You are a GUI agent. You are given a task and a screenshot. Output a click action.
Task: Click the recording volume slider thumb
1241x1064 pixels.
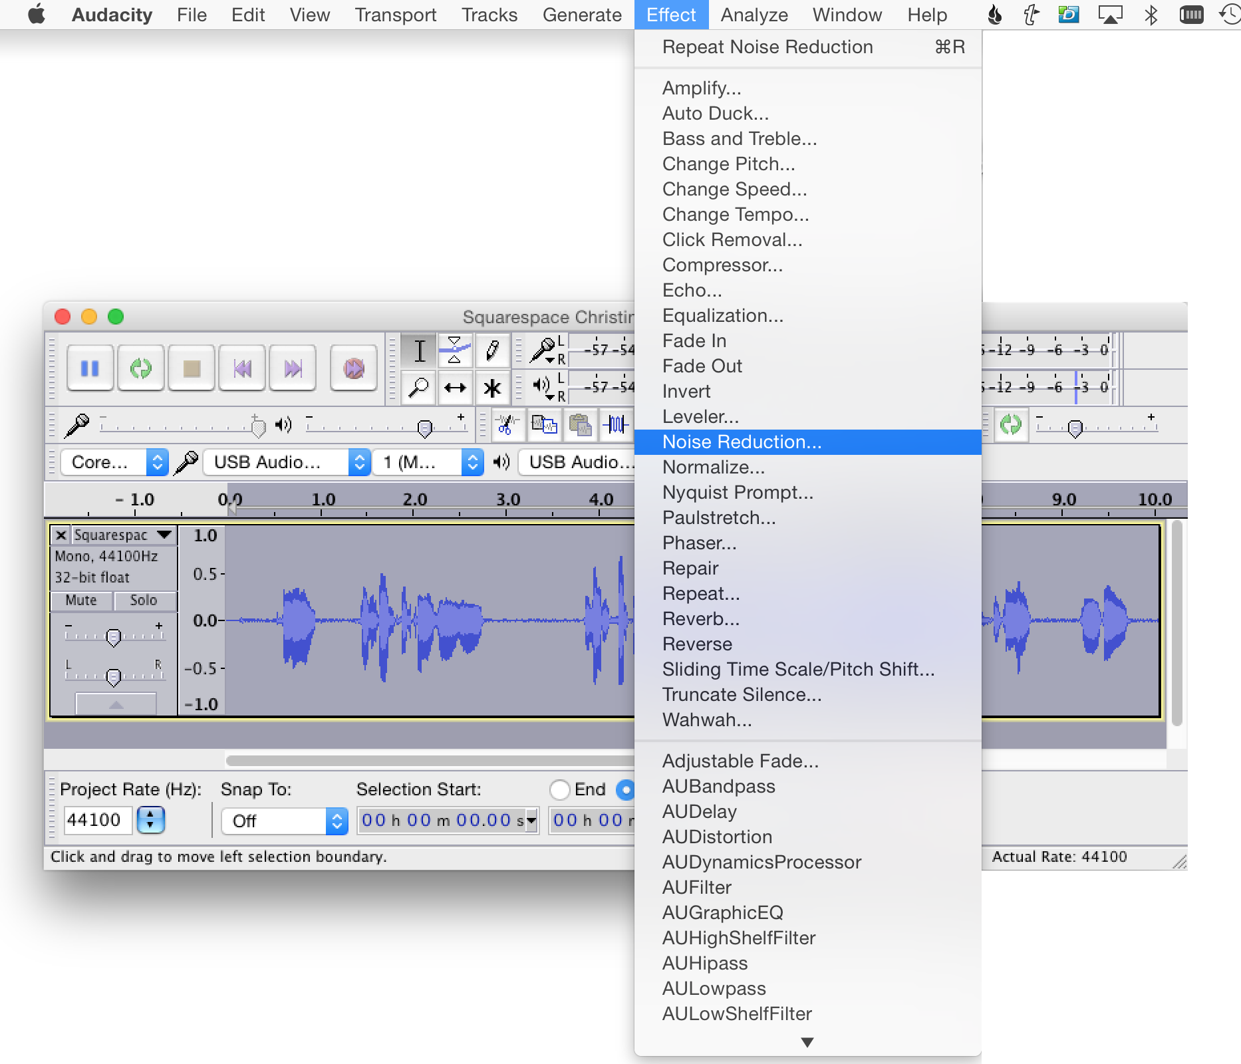(x=258, y=427)
